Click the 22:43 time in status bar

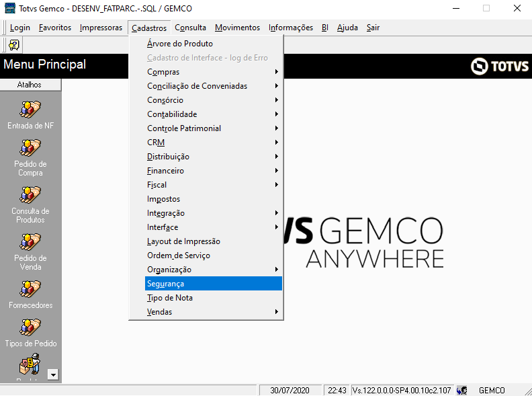(337, 390)
